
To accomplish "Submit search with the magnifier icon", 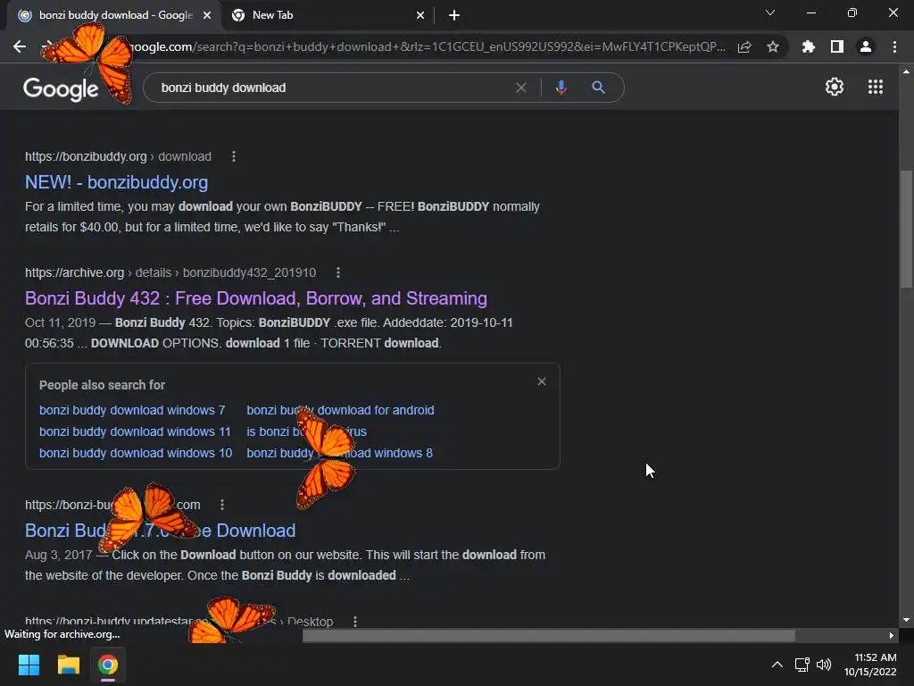I will [598, 88].
